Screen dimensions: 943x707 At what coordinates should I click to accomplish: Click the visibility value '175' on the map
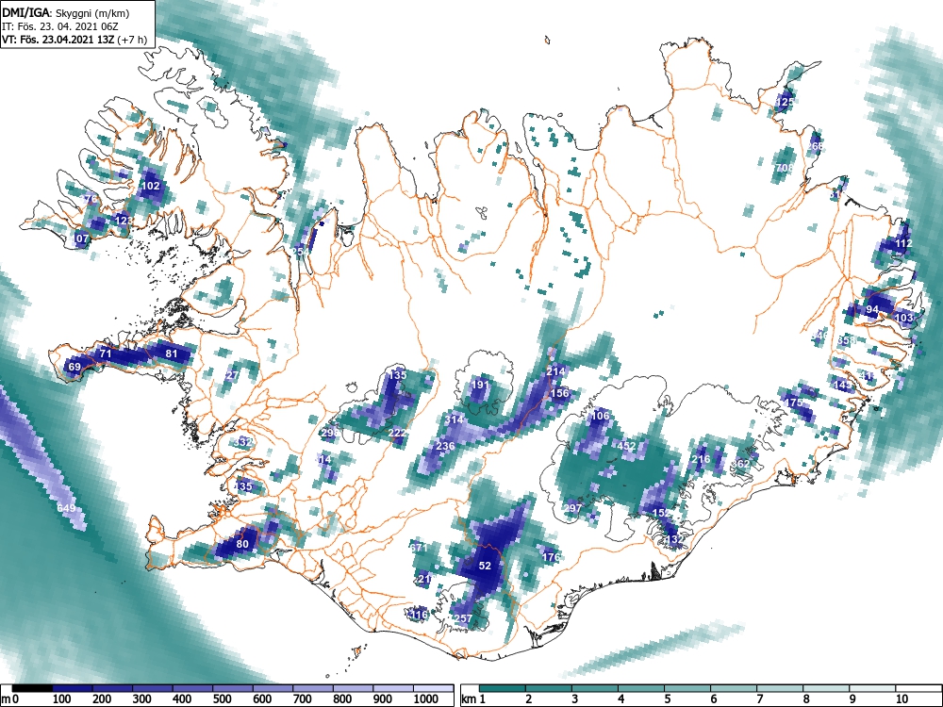pos(794,403)
